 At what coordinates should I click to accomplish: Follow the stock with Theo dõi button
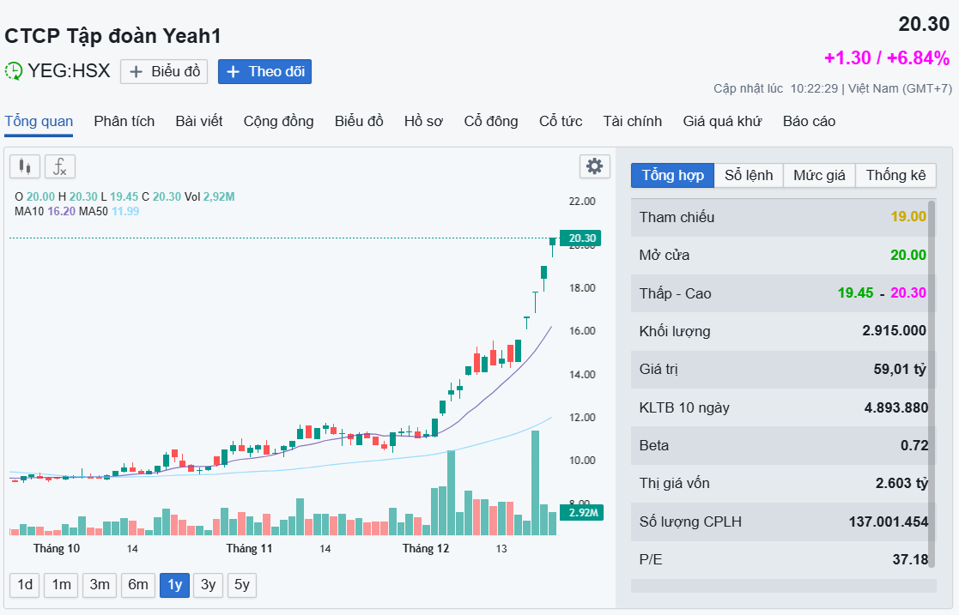pyautogui.click(x=264, y=71)
